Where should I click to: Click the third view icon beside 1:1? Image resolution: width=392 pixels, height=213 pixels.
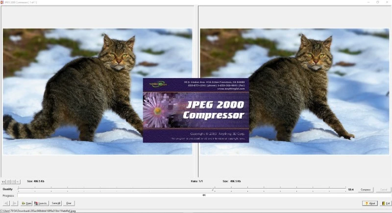13,182
